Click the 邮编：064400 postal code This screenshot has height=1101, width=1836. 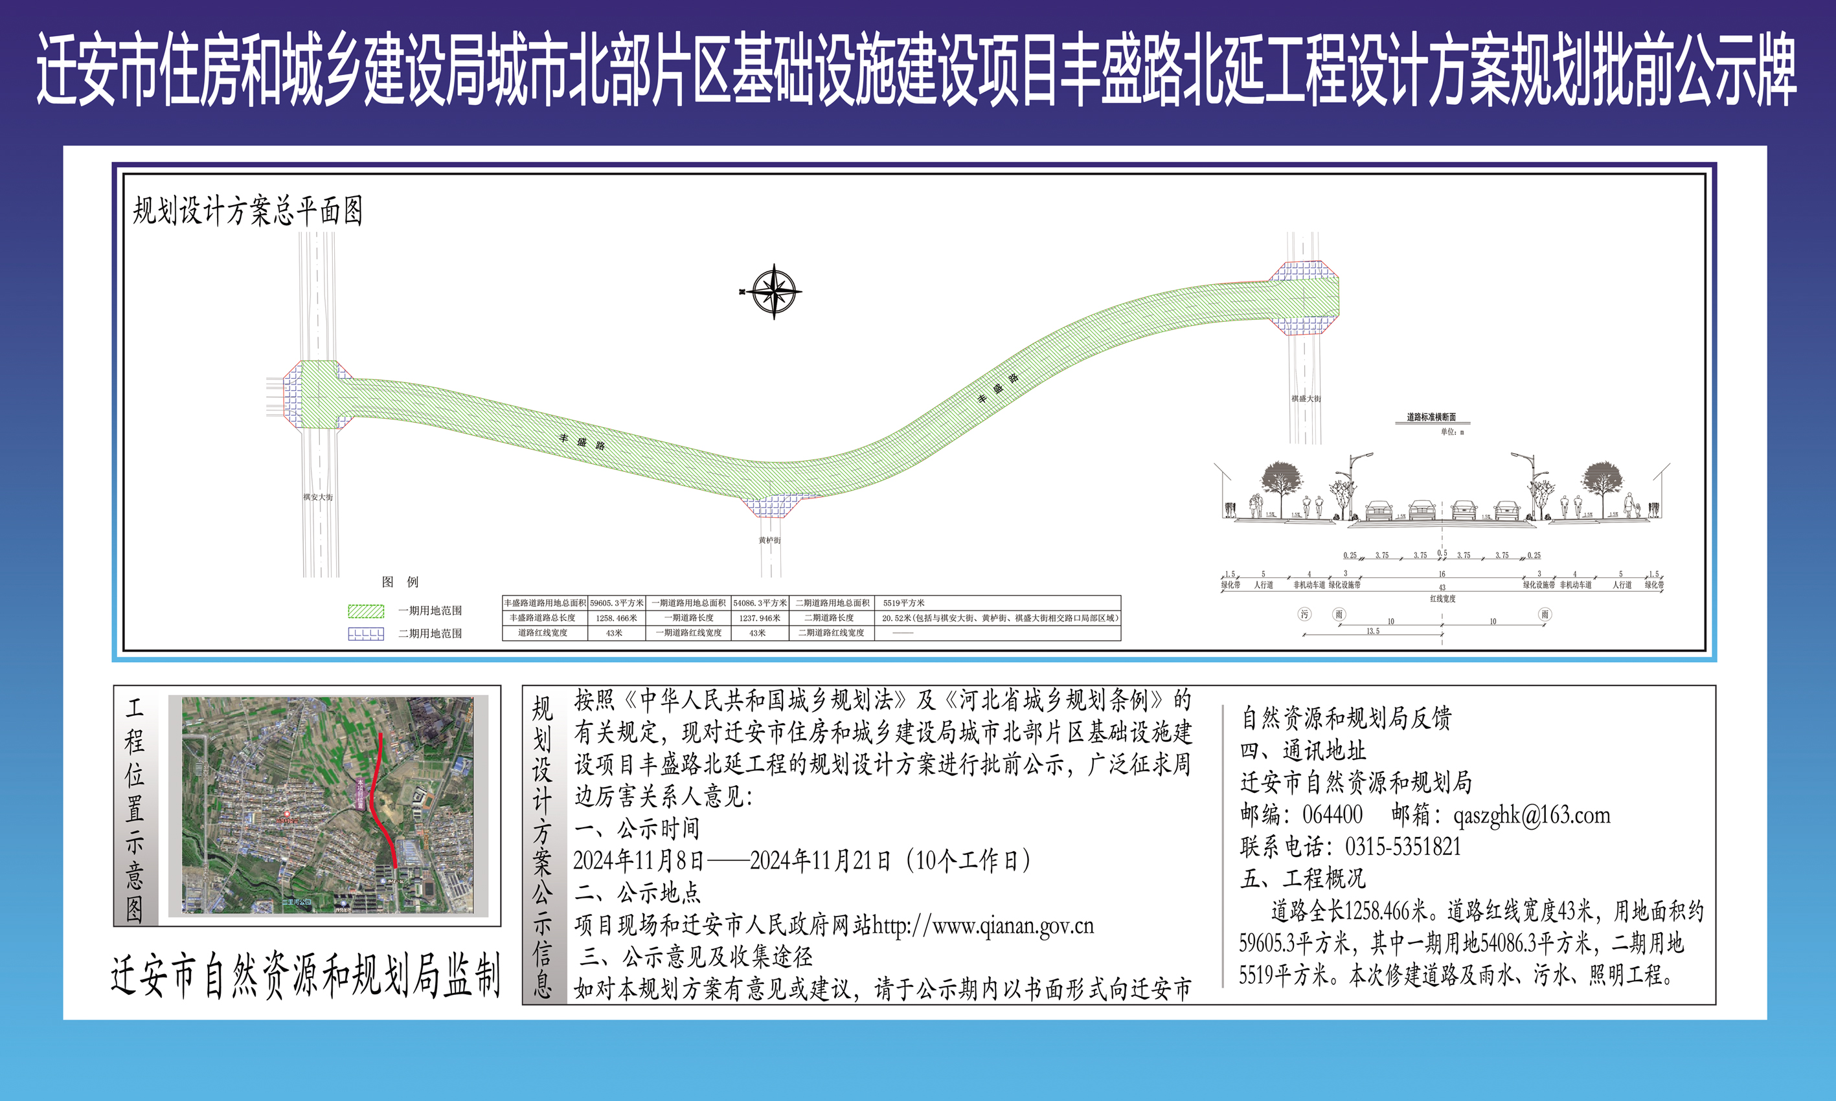[1302, 815]
